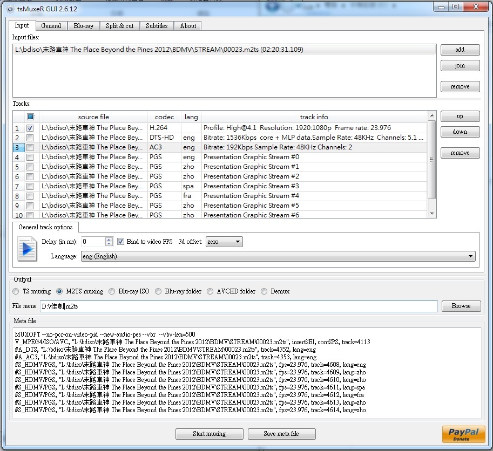Viewport: 493px width, 451px height.
Task: Click Save meta file button
Action: 281,434
